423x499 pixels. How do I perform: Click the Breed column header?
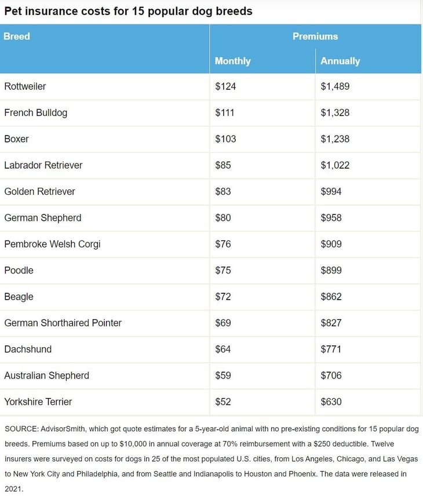point(17,36)
